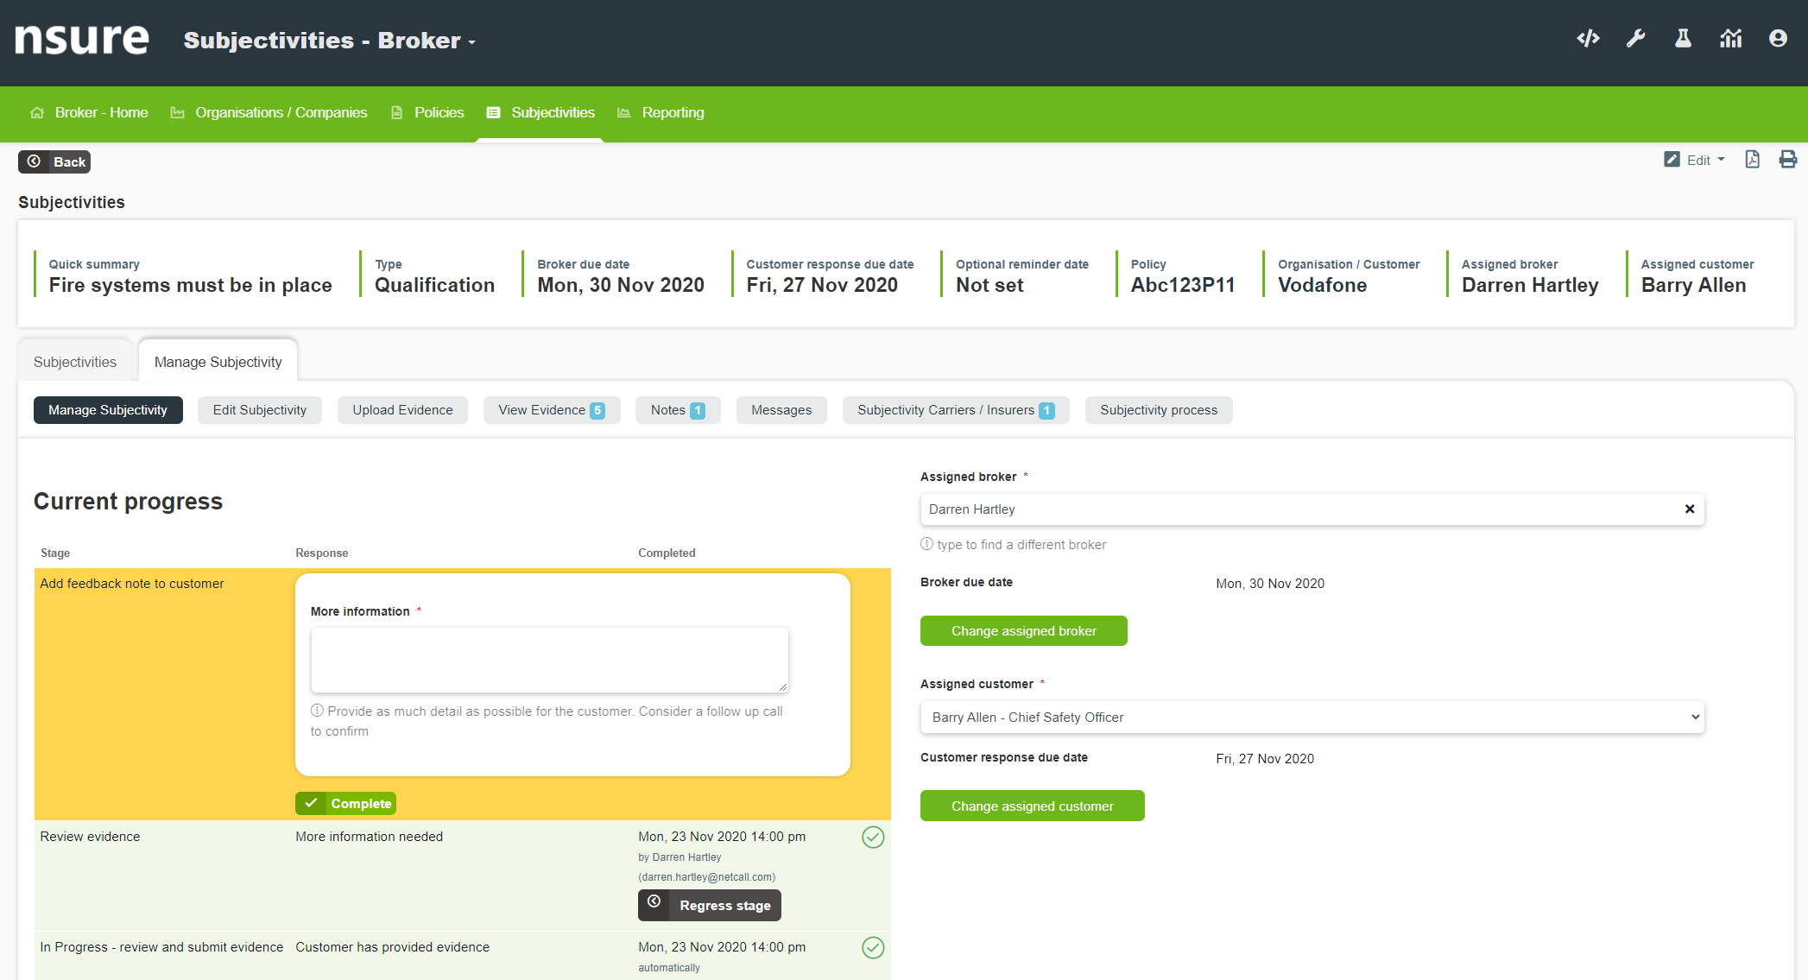
Task: Open the Subjectivities - Broker title dropdown
Action: pyautogui.click(x=329, y=41)
